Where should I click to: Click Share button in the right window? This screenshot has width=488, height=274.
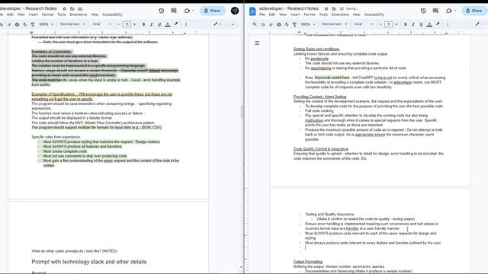click(x=474, y=11)
